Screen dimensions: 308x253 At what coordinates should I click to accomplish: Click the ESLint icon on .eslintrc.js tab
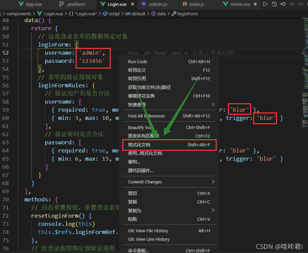point(144,4)
